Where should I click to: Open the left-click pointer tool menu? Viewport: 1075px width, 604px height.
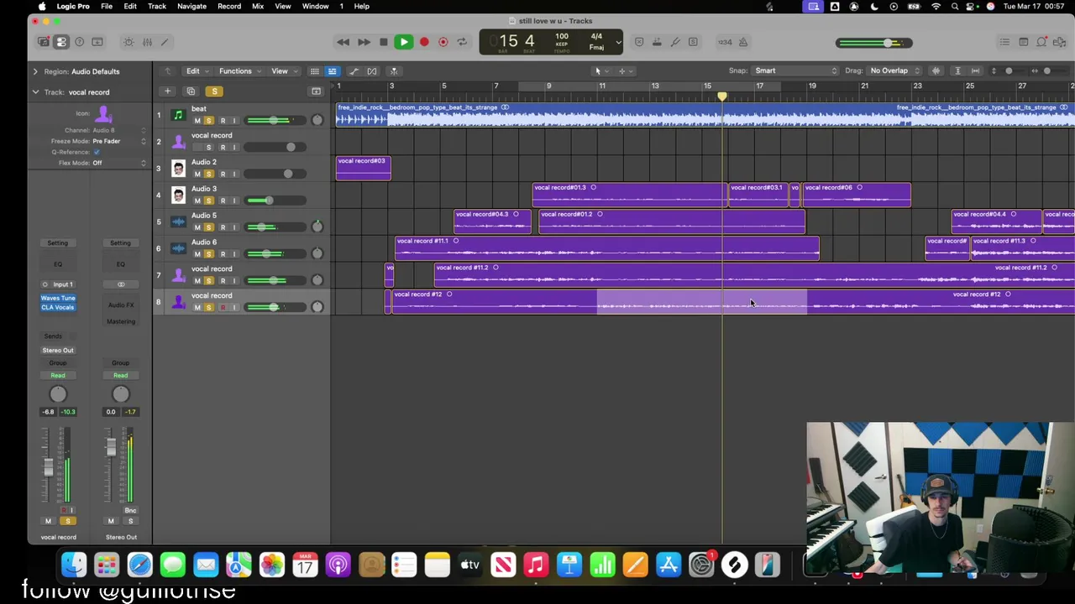point(600,71)
